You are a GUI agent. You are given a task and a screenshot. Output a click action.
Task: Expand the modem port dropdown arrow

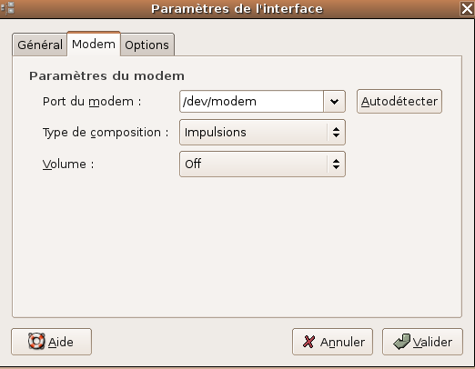tap(334, 101)
